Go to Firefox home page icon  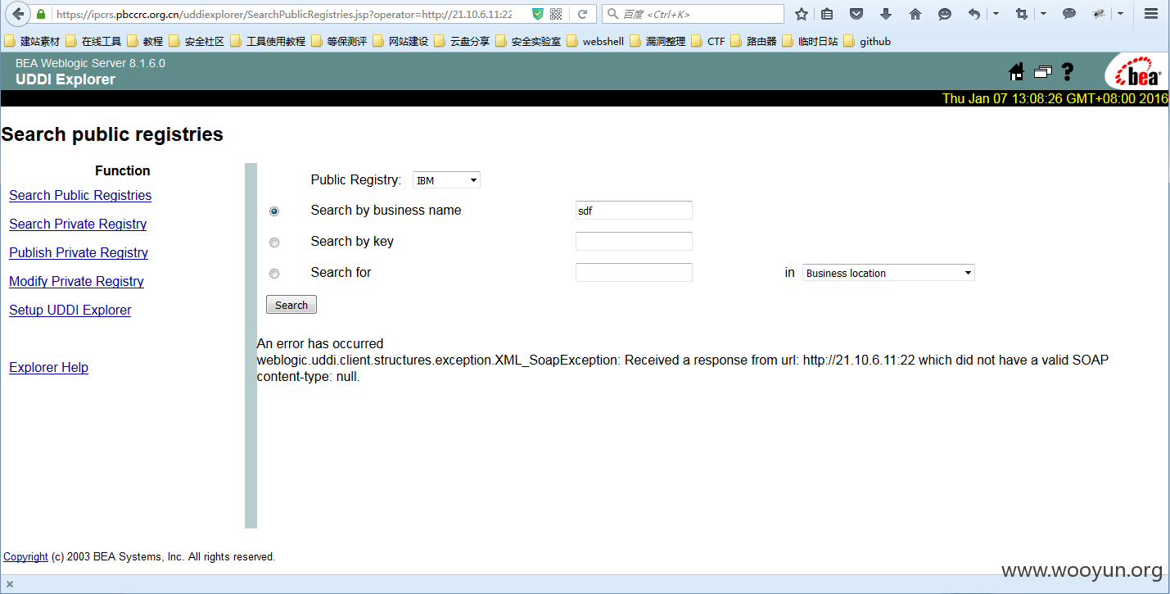point(915,14)
